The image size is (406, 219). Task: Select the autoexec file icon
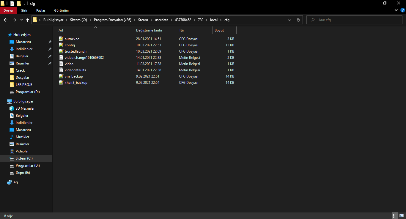[x=61, y=39]
